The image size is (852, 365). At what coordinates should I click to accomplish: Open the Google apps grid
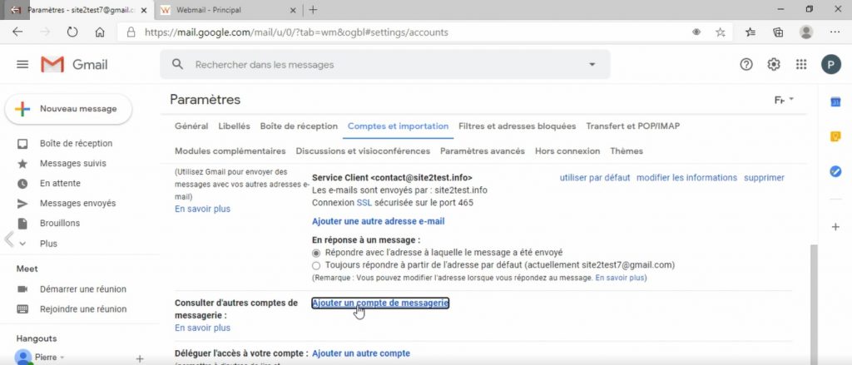point(801,65)
